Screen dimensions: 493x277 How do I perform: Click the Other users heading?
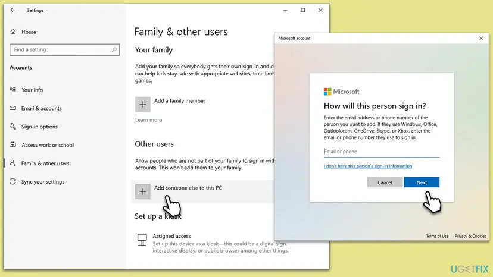pyautogui.click(x=154, y=144)
